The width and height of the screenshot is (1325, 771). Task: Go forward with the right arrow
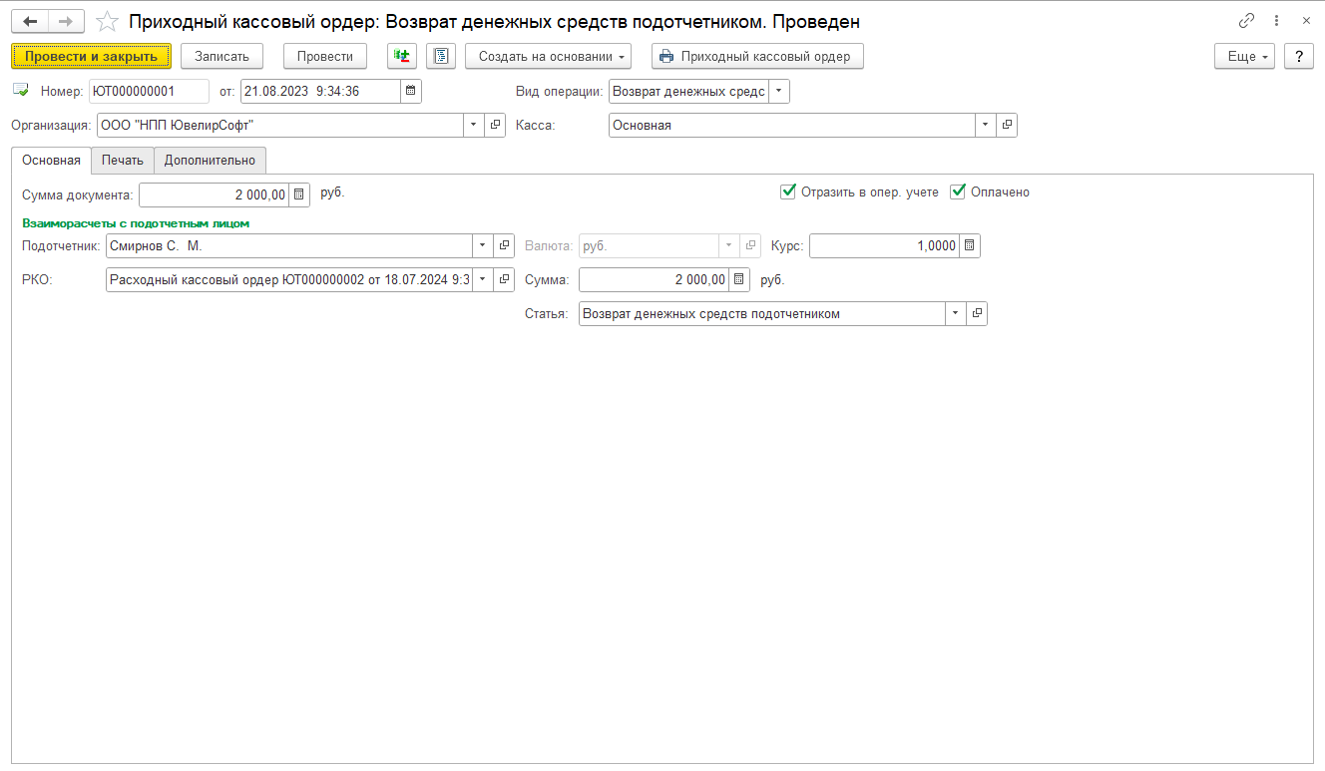[67, 21]
